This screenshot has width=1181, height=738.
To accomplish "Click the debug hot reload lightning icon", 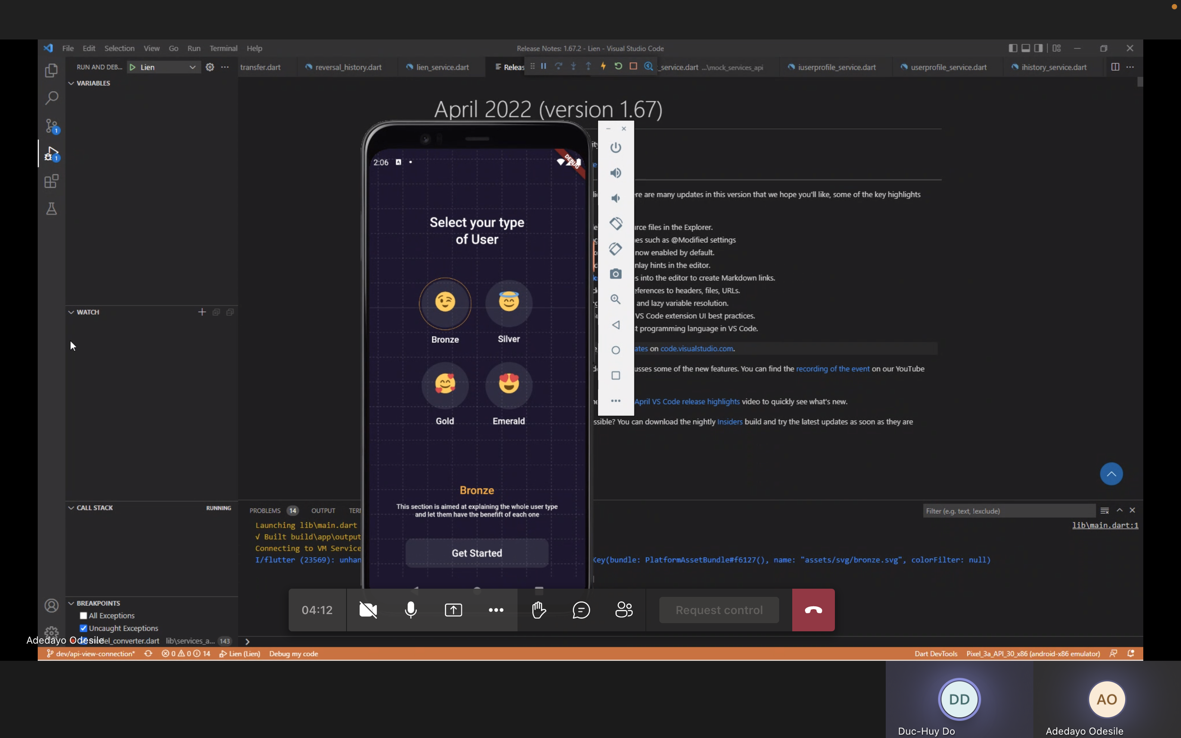I will coord(603,67).
